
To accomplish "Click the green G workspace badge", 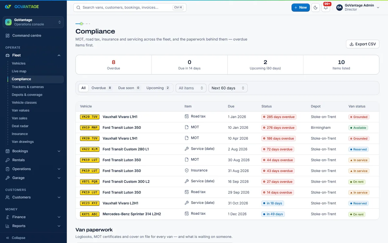I will (8, 22).
